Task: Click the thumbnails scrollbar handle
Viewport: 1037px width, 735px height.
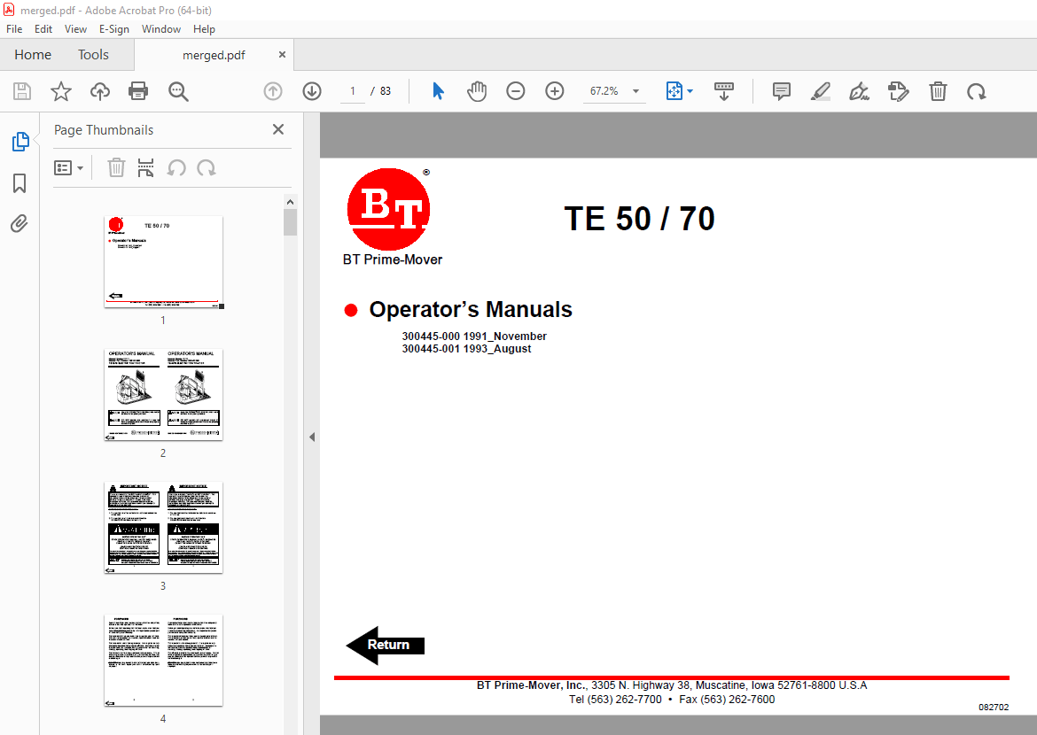Action: (290, 222)
